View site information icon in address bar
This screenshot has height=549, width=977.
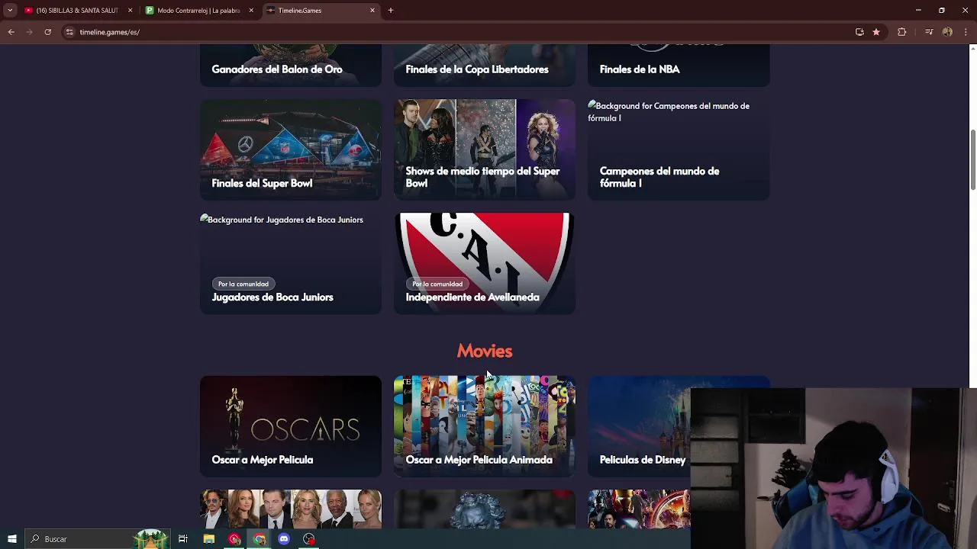click(69, 32)
